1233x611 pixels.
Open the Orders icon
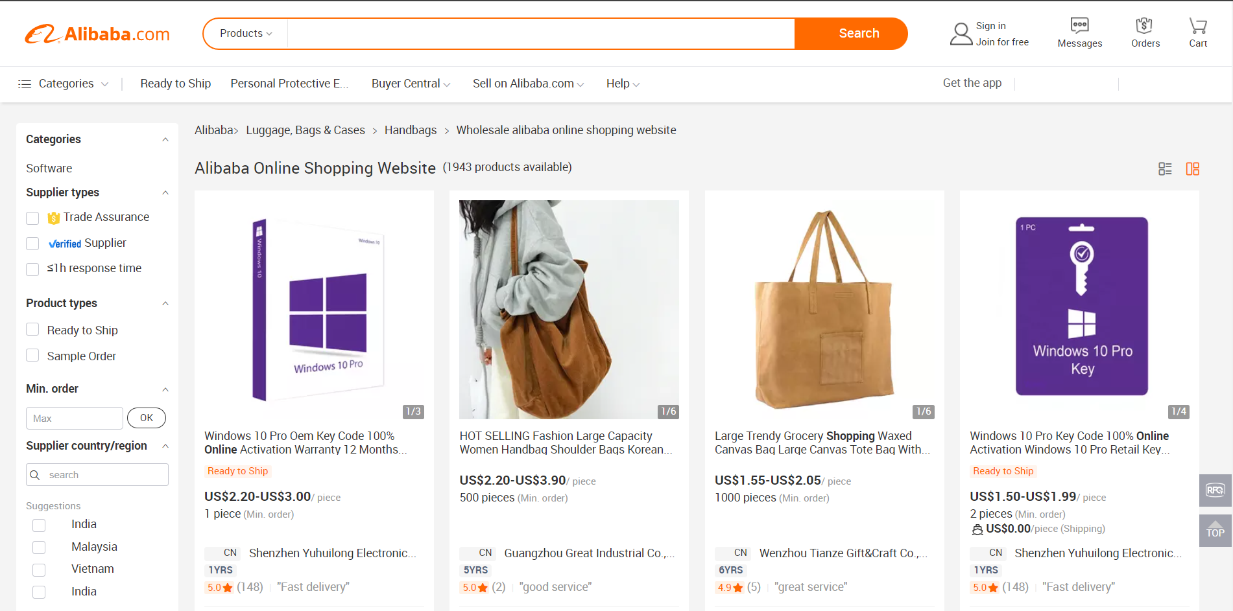click(1145, 25)
